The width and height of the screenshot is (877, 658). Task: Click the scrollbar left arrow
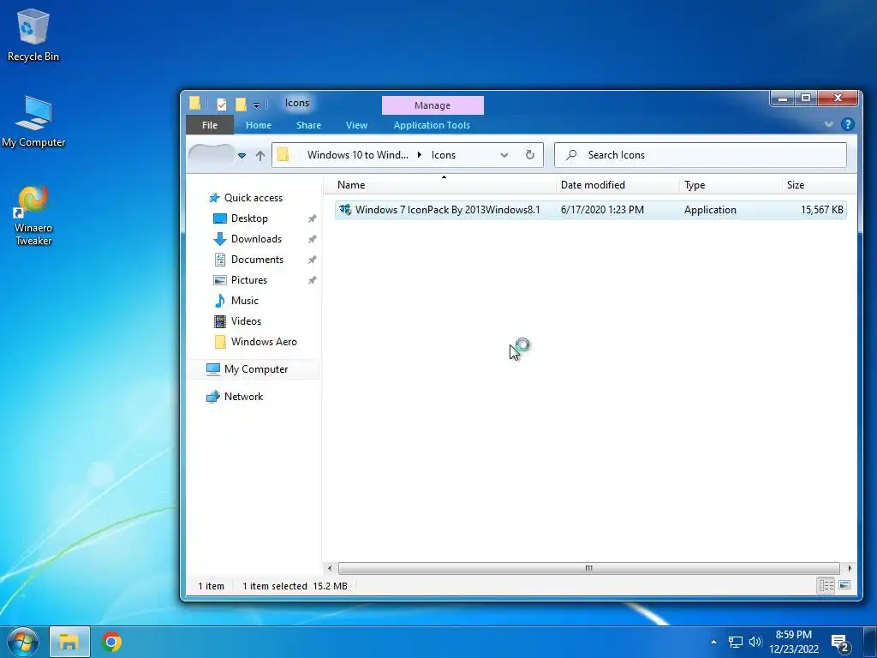click(x=330, y=569)
